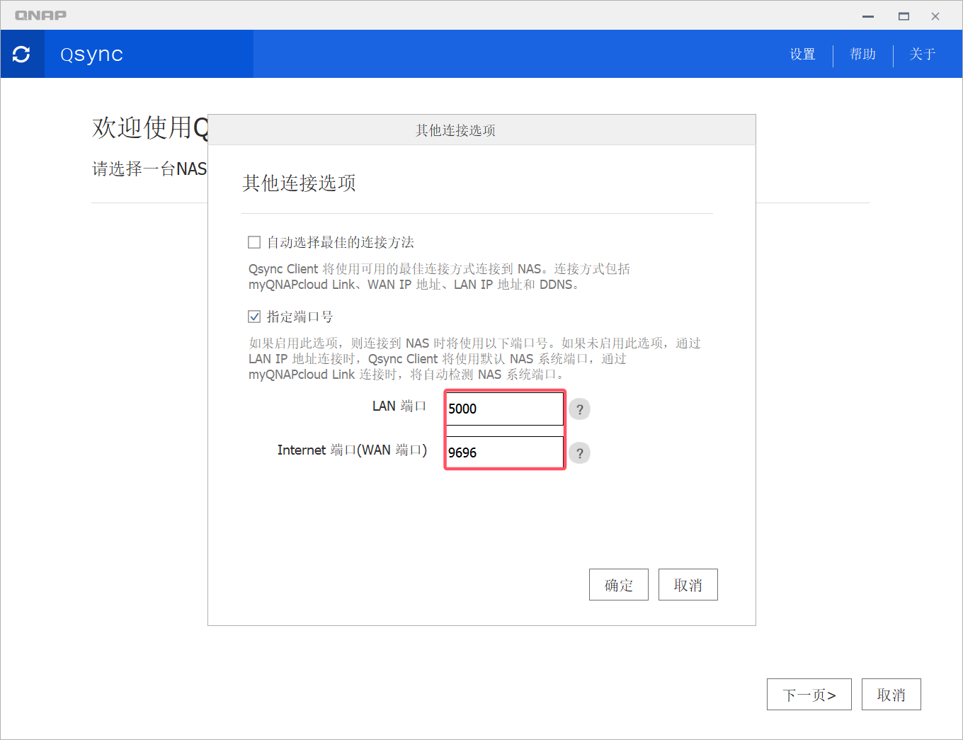Close the Qsync window
963x740 pixels.
click(x=935, y=16)
